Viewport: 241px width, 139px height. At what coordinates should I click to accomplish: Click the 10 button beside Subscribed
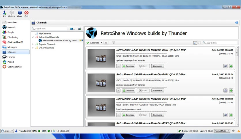coord(106,43)
